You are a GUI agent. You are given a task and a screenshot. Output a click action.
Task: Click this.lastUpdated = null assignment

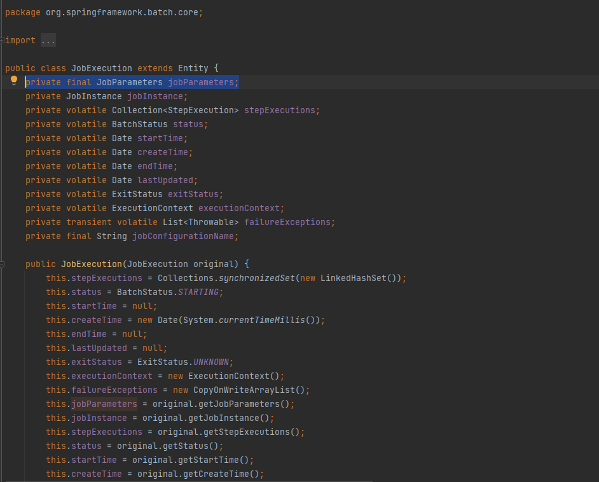[106, 348]
